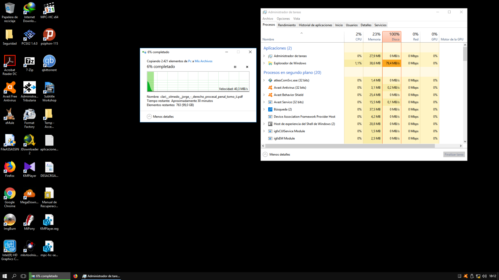This screenshot has height=280, width=499.
Task: Open the ImgBurn desktop icon
Action: point(10,220)
